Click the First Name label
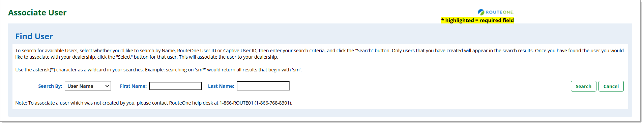643x124 pixels. click(133, 86)
